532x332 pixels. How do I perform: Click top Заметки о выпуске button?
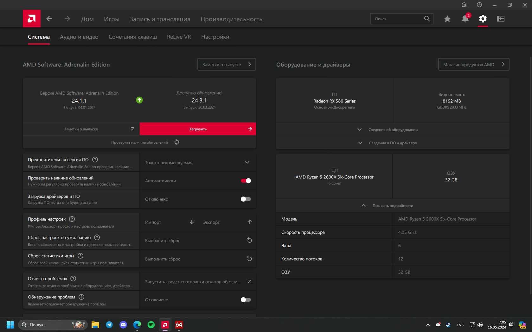[x=227, y=64]
